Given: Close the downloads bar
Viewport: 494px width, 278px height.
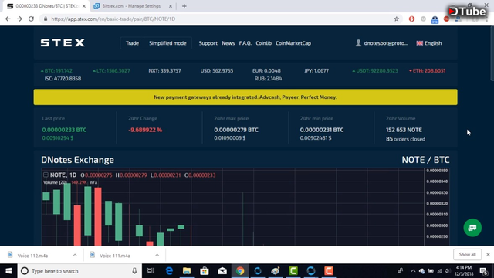Looking at the screenshot, I should [x=488, y=254].
